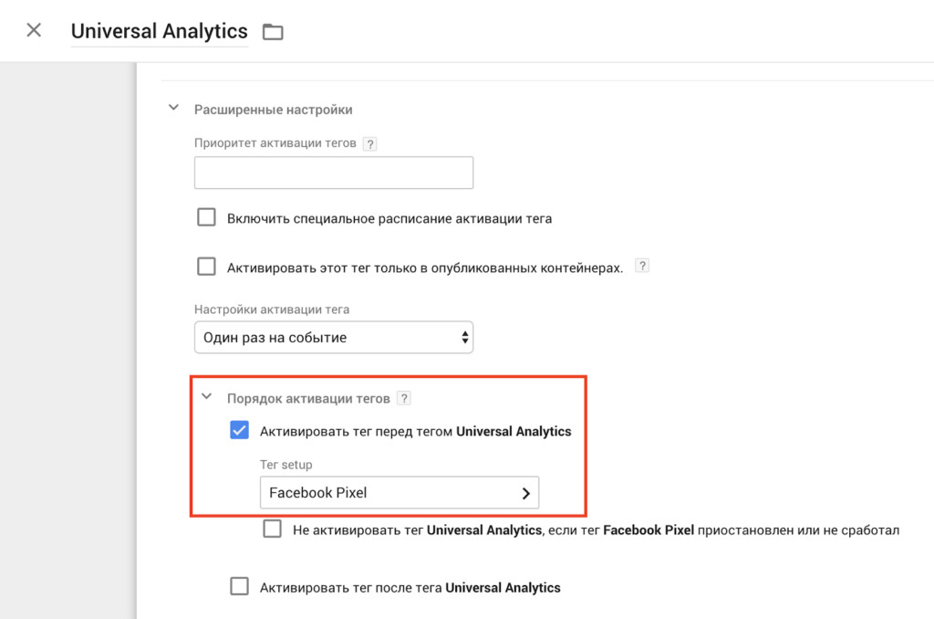Click the Порядок активации тегов heading label
This screenshot has width=934, height=619.
(x=308, y=398)
